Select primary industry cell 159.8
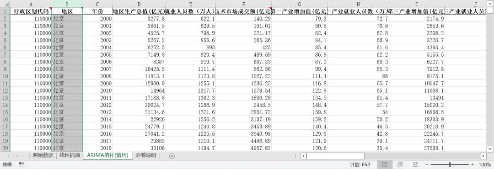The height and width of the screenshot is (169, 494). 299,112
